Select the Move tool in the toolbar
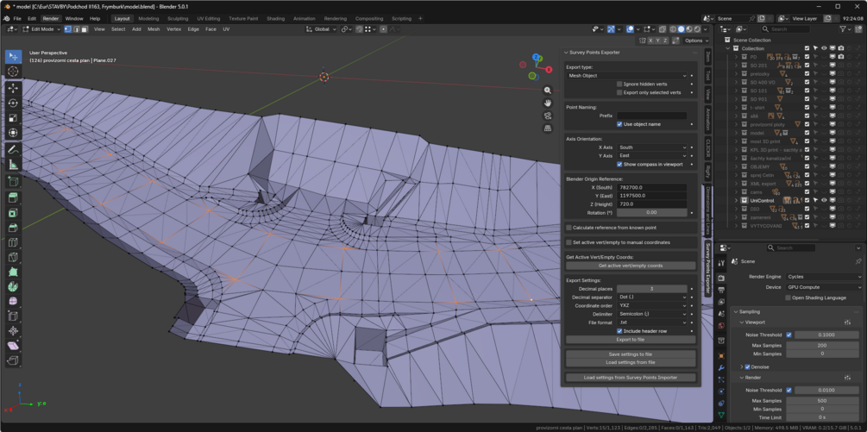 (x=13, y=88)
